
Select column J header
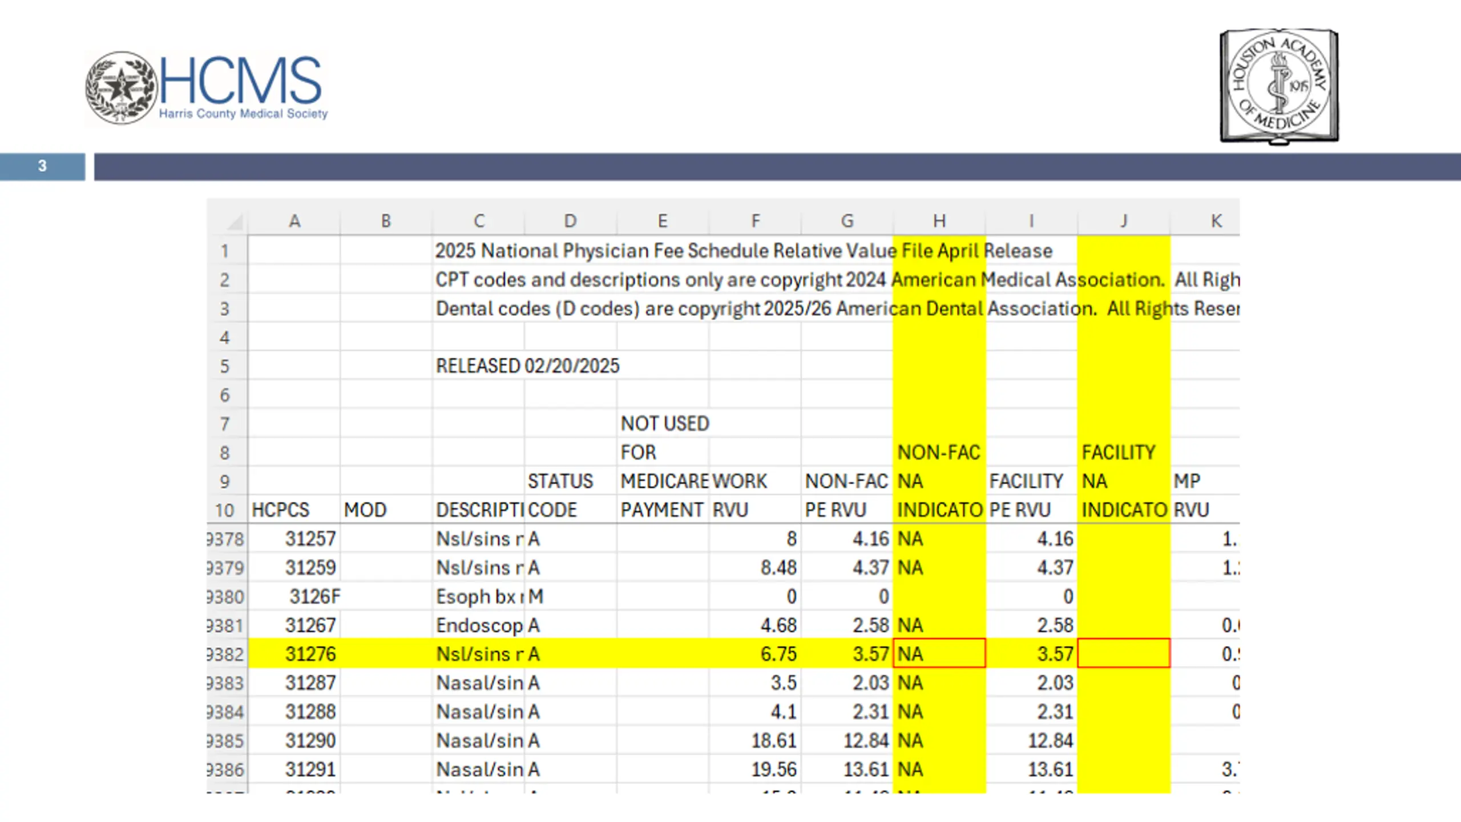pos(1124,221)
